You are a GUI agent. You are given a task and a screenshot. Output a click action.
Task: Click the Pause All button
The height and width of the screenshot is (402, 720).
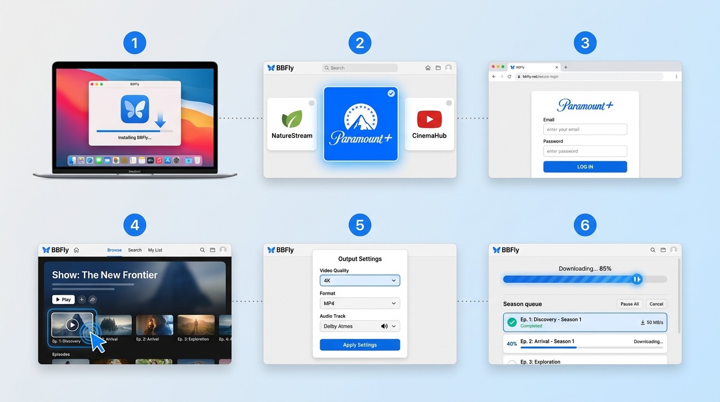point(629,304)
